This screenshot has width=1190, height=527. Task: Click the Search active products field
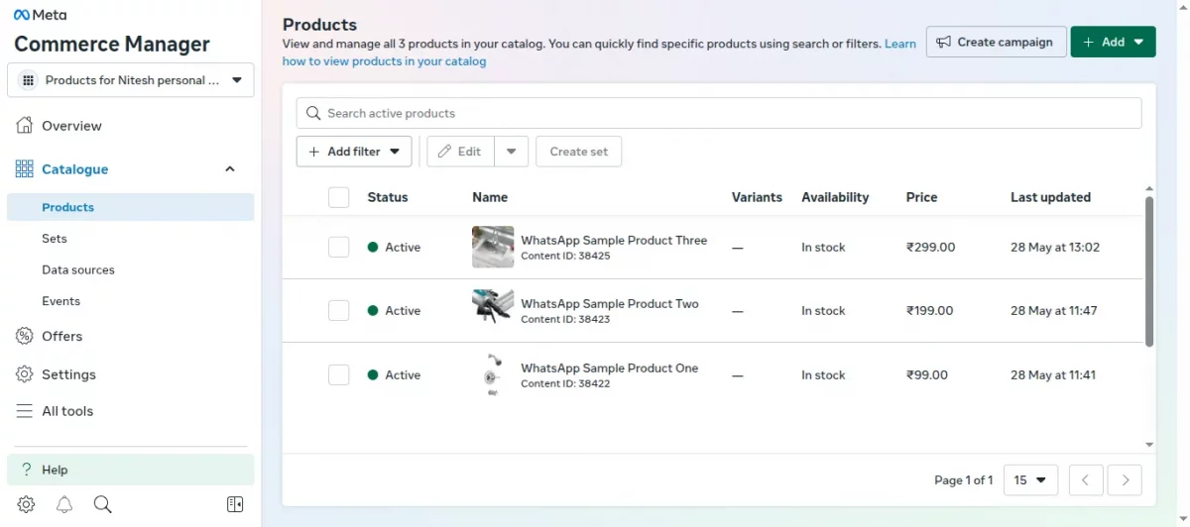[x=719, y=113]
